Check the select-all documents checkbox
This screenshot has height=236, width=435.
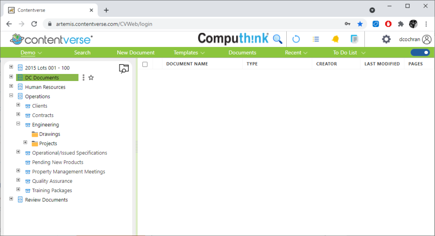[145, 64]
